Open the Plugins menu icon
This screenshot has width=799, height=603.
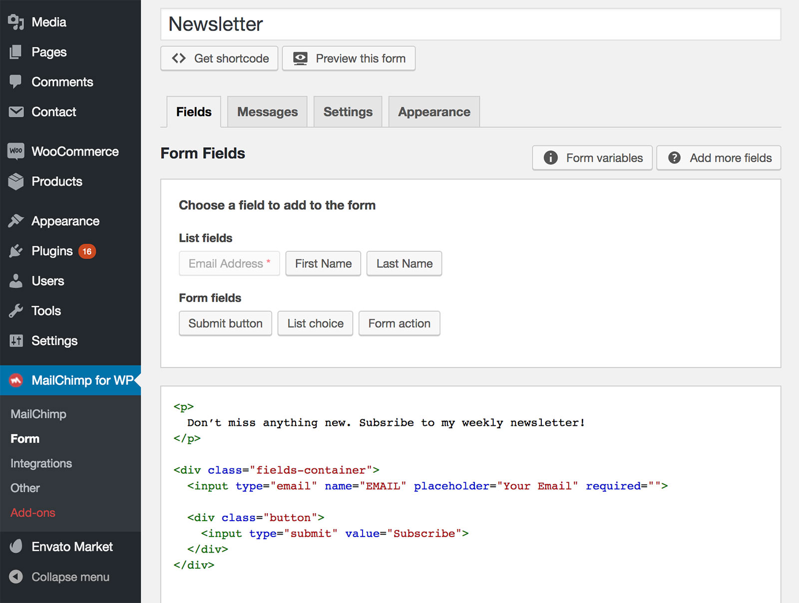tap(15, 251)
